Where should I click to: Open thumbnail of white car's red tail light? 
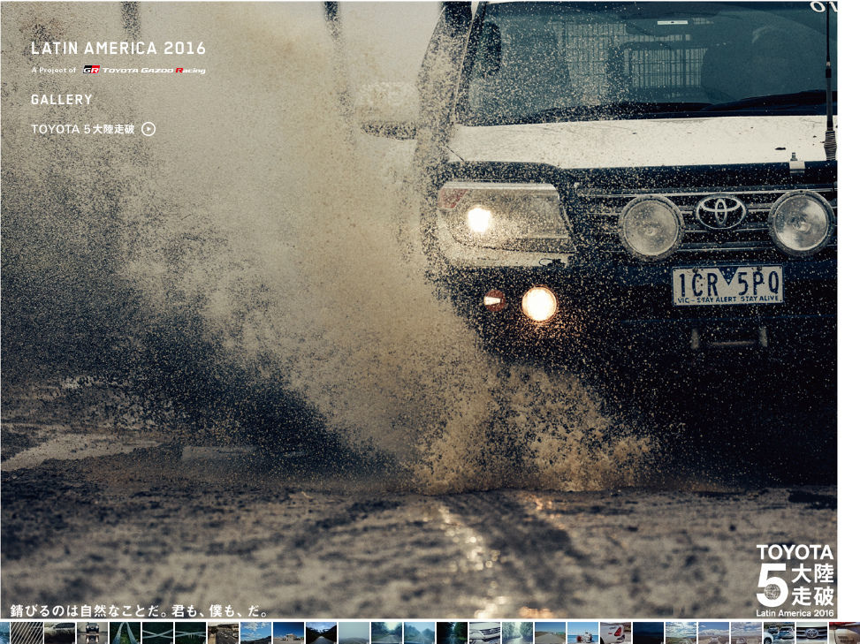pyautogui.click(x=616, y=633)
